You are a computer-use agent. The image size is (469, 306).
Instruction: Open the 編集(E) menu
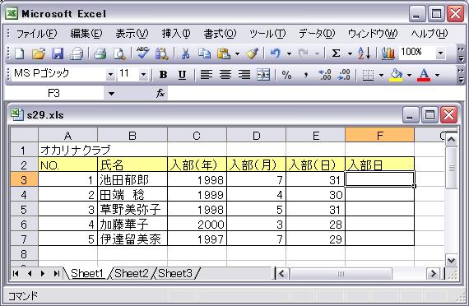86,34
